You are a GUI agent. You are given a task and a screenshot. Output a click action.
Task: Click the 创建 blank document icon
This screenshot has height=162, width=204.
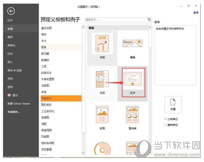point(173,102)
